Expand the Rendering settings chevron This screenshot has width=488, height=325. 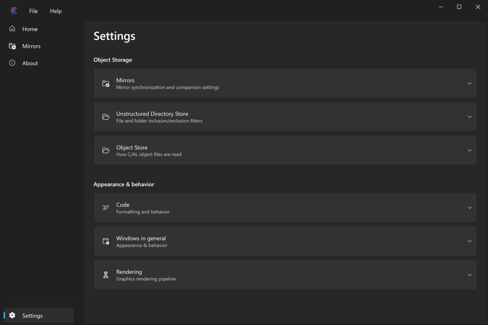pos(469,275)
